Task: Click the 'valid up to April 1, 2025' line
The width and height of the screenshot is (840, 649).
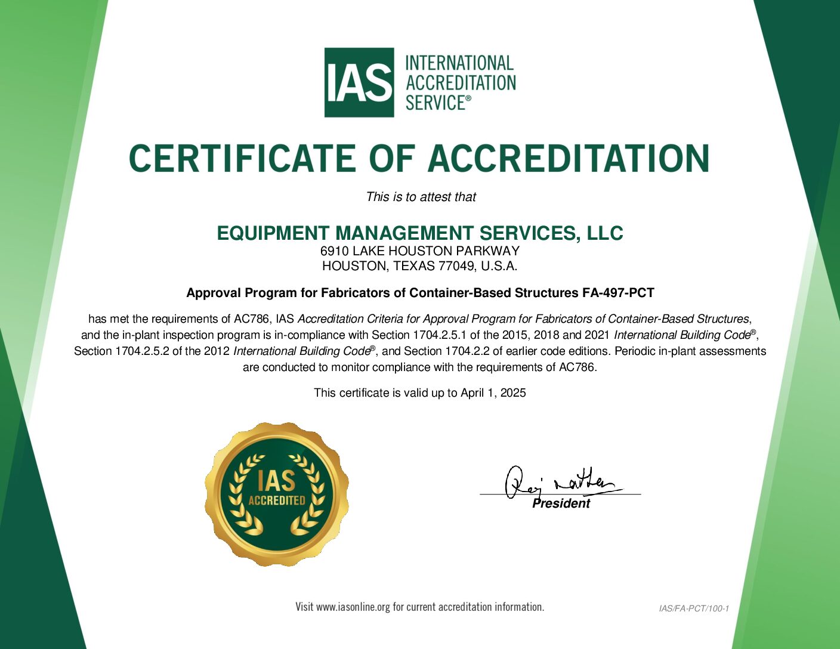Action: [420, 393]
